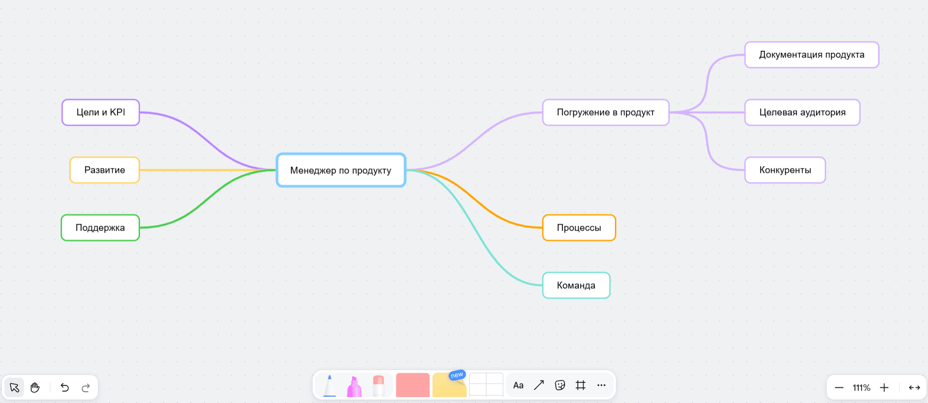Zoom in with the plus button

tap(884, 388)
